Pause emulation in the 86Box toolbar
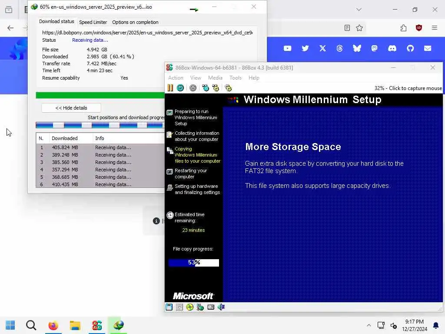This screenshot has width=445, height=334. [x=170, y=88]
